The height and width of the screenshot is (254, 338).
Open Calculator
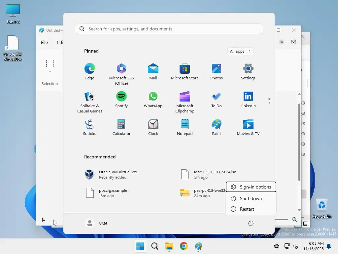(x=121, y=127)
